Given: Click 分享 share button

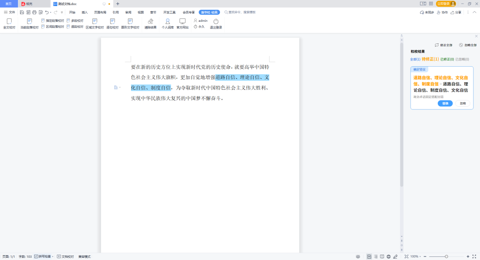Looking at the screenshot, I should pyautogui.click(x=456, y=12).
